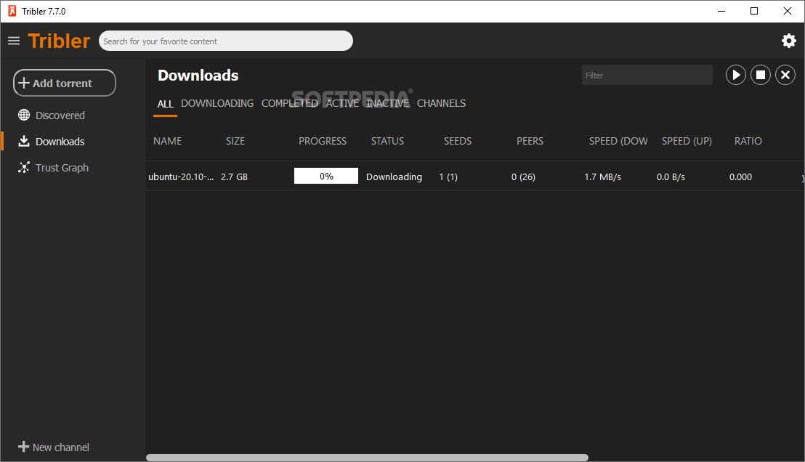
Task: Sort by NAME column header
Action: [x=167, y=141]
